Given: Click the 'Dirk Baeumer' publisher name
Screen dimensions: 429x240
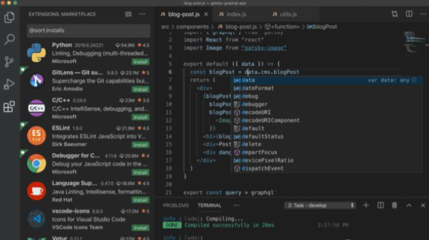Looking at the screenshot, I should 69,144.
